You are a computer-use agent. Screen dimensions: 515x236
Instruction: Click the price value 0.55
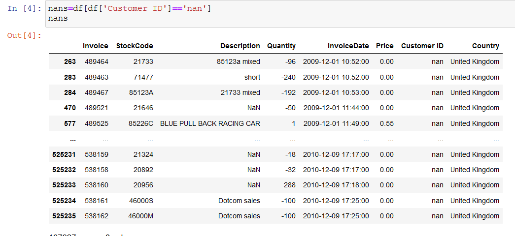386,123
